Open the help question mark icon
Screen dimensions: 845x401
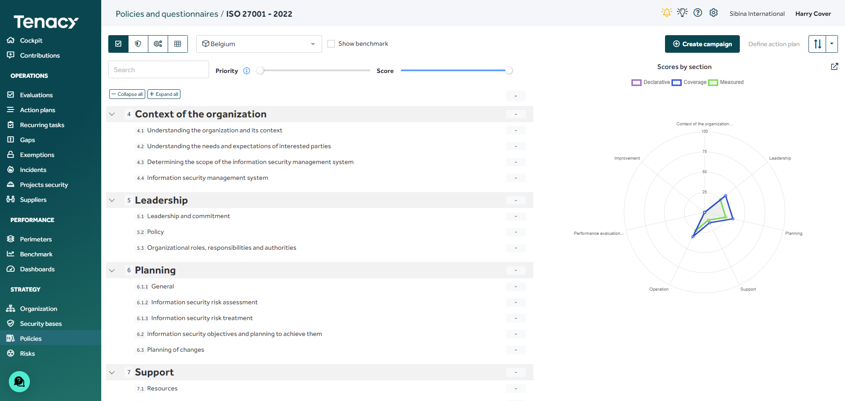[698, 13]
